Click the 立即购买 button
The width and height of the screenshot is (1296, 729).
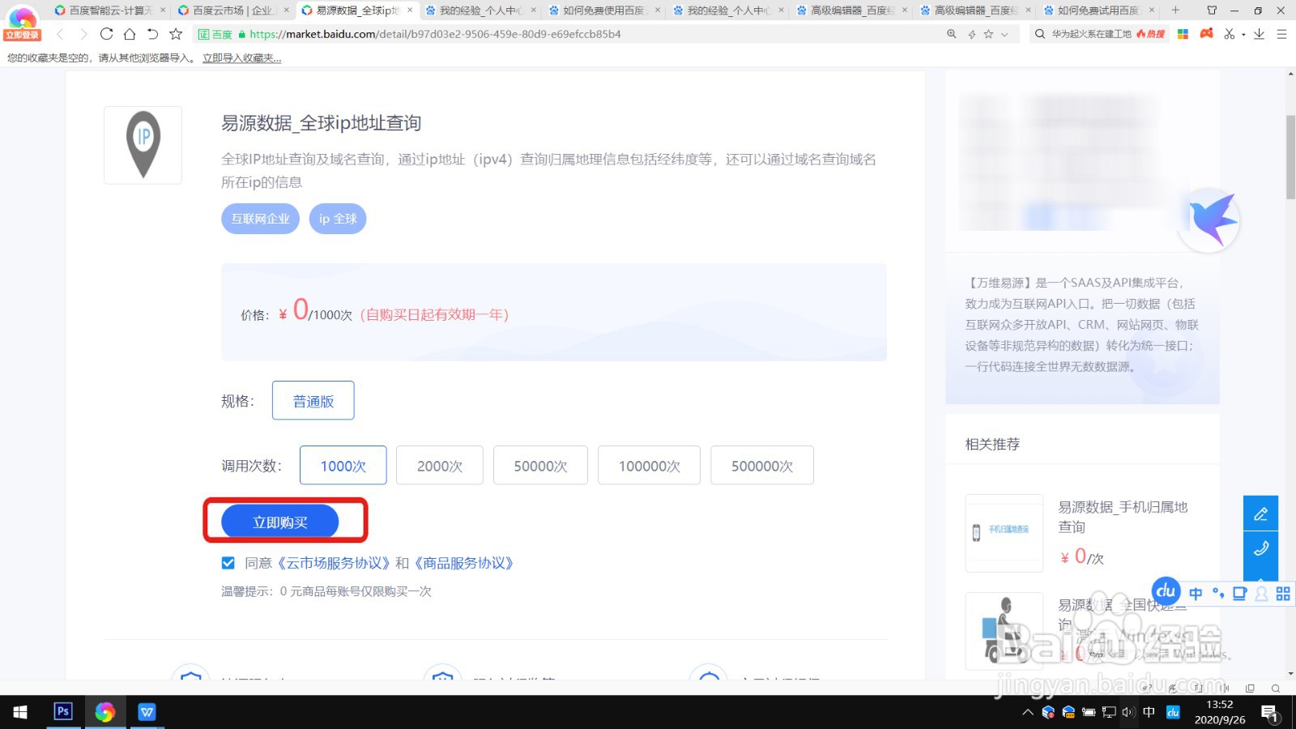click(280, 522)
